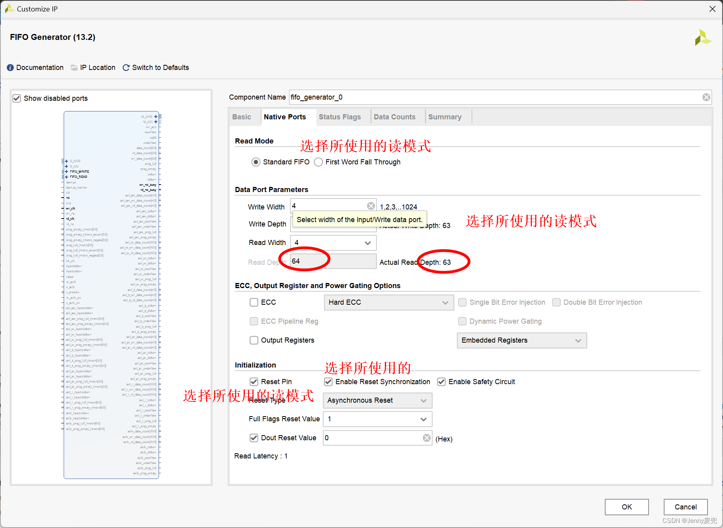Click the OK button
Screen dimensions: 723x528
click(626, 507)
